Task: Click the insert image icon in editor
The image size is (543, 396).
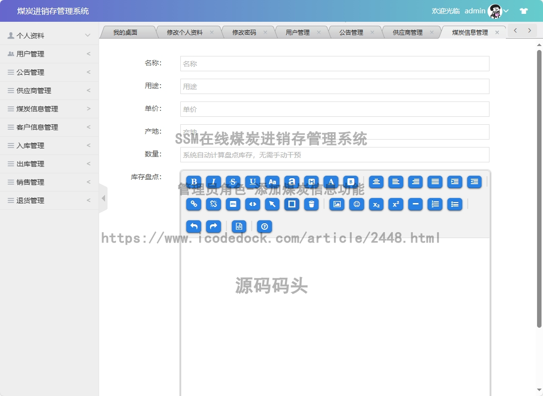Action: [337, 204]
